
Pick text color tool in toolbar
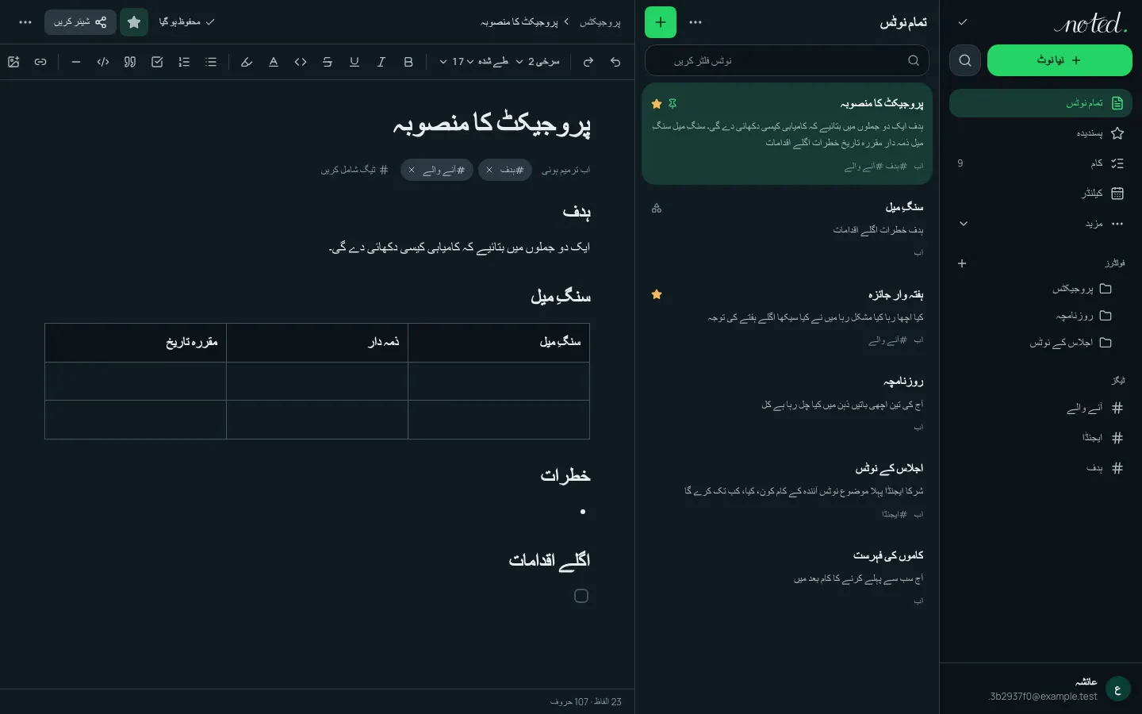pos(274,62)
